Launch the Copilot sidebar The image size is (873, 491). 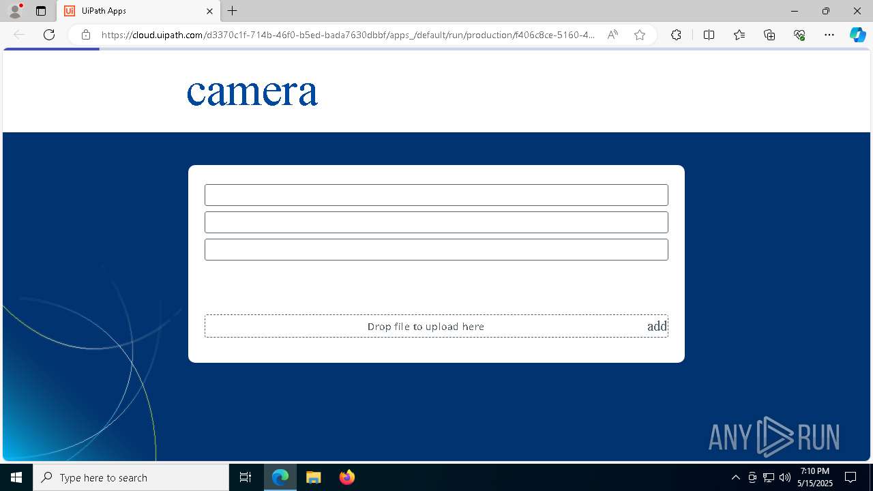857,35
